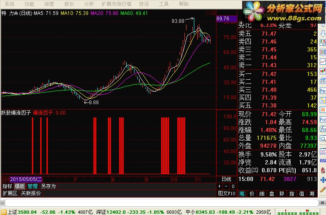Open the colored quote grid icon
This screenshot has height=215, width=326.
point(323,52)
